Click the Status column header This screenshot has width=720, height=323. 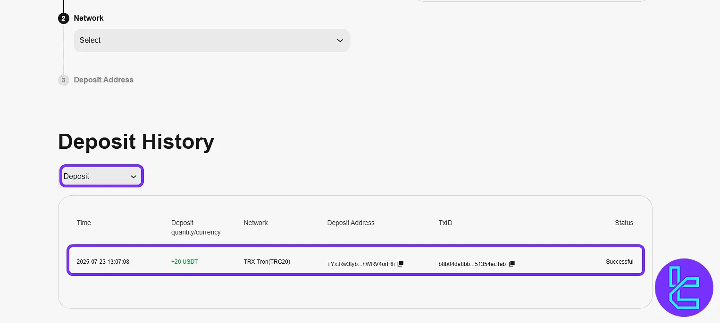624,223
